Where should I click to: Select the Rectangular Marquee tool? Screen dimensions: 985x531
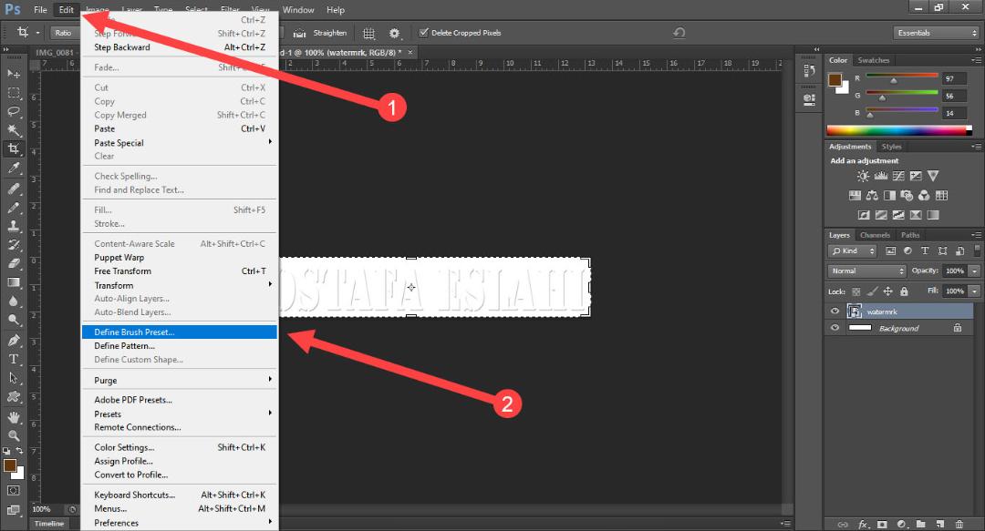[13, 93]
